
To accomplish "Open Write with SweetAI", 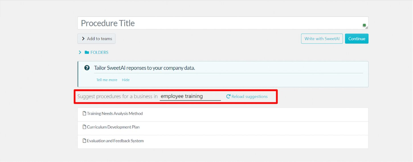I will (x=322, y=39).
